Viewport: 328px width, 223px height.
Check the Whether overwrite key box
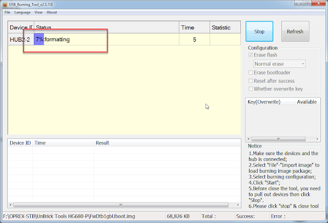click(250, 89)
